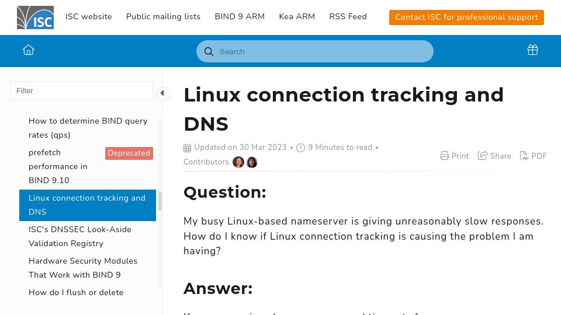This screenshot has height=315, width=561.
Task: Select Linux connection tracking and DNS in sidebar
Action: click(x=88, y=205)
